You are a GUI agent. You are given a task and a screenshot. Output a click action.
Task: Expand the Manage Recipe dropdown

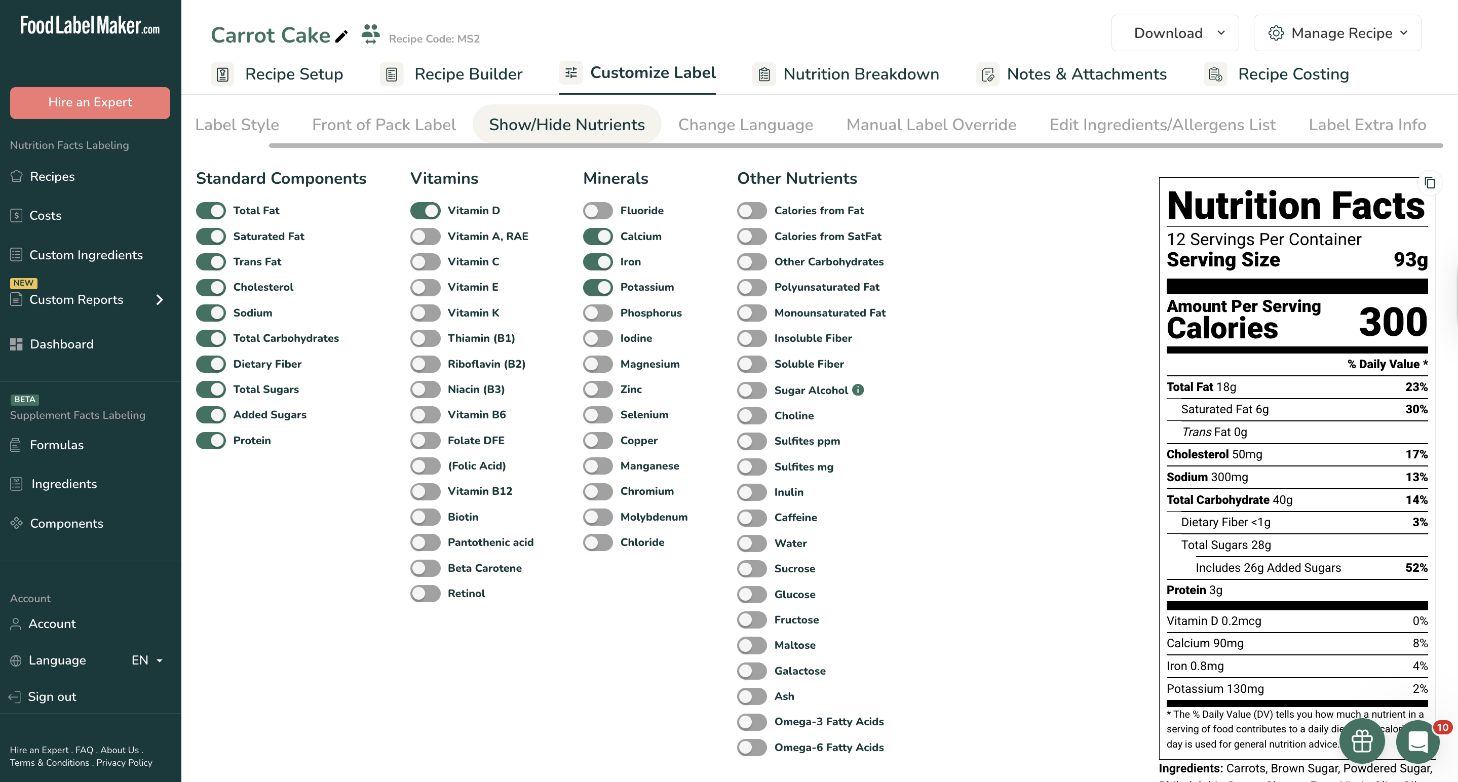[x=1337, y=33]
